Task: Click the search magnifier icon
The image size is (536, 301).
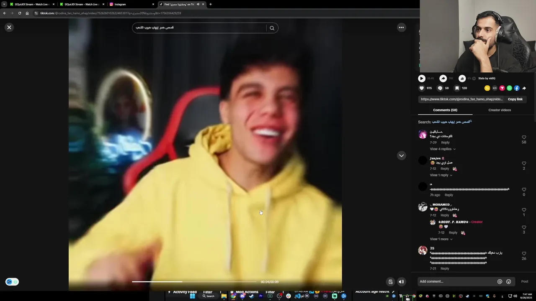Action: (x=272, y=28)
